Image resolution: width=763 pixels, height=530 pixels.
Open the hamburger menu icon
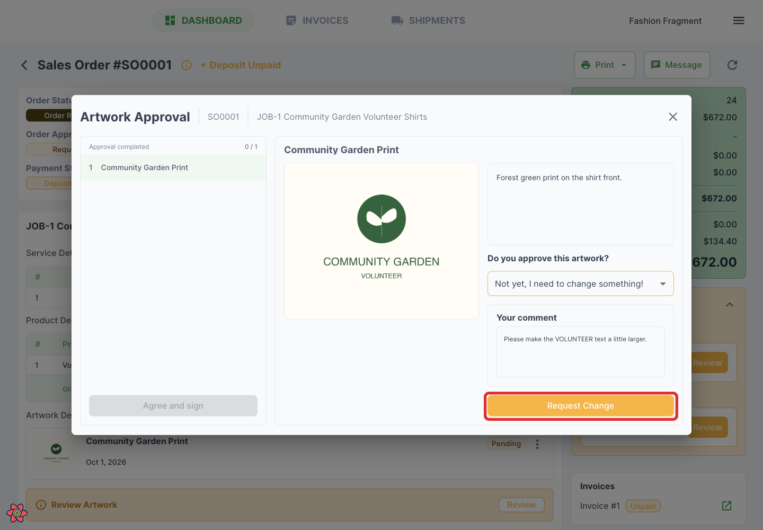739,21
